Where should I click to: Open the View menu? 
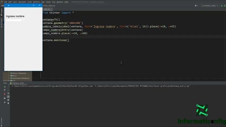tap(15, 2)
